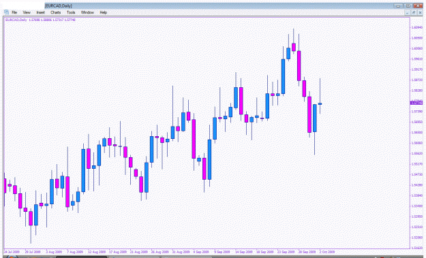Open the Charts menu
Image resolution: width=426 pixels, height=258 pixels.
[55, 12]
